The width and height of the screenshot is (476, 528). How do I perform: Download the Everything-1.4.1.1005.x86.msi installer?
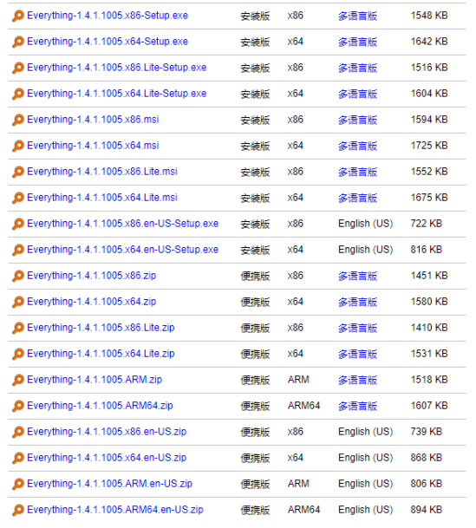(93, 120)
